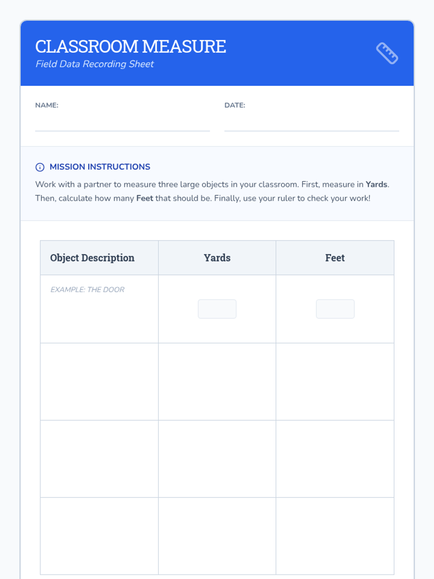This screenshot has height=579, width=434.
Task: Click the Mission Instructions heading
Action: pos(100,167)
